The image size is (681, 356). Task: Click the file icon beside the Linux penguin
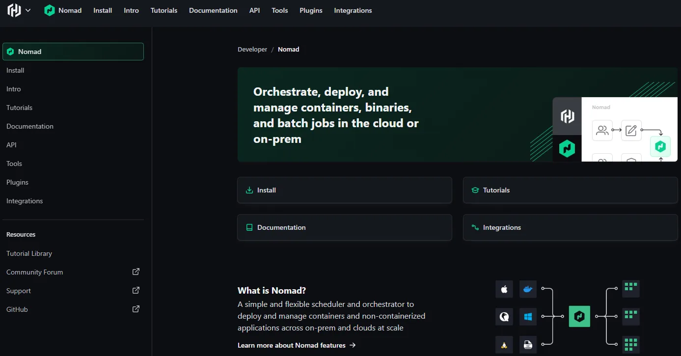[x=528, y=345]
